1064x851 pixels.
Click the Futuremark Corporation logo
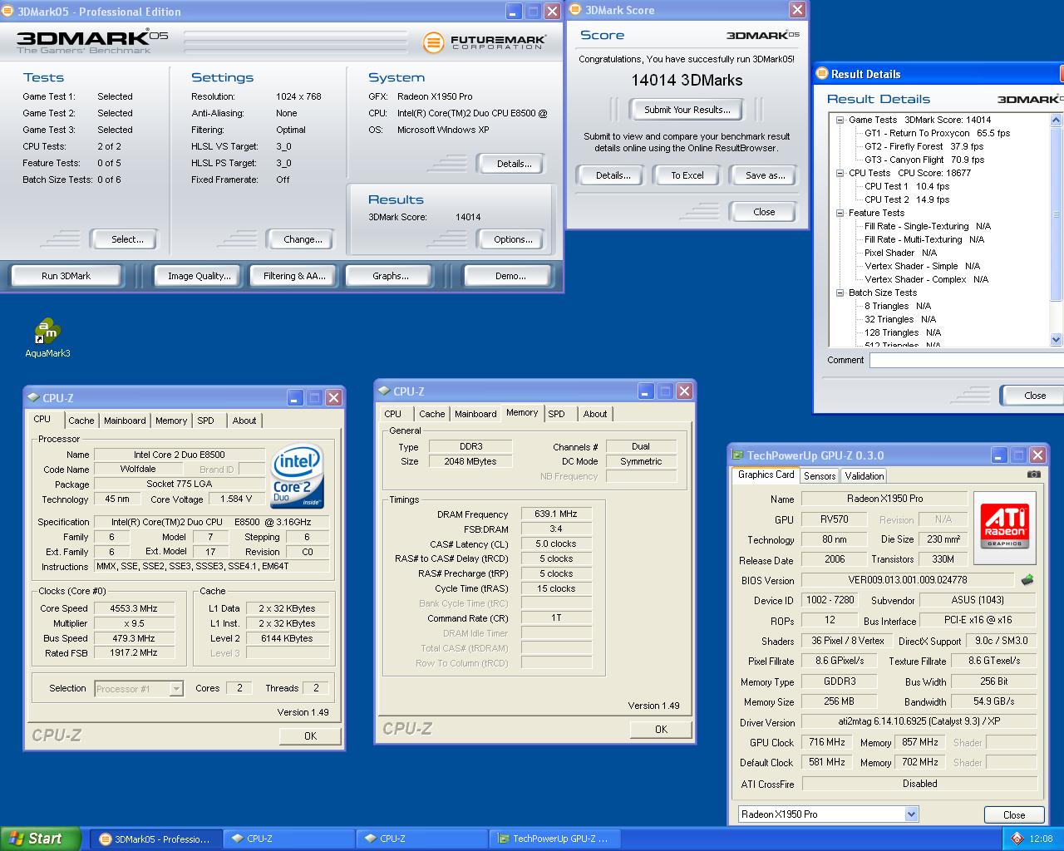tap(484, 42)
